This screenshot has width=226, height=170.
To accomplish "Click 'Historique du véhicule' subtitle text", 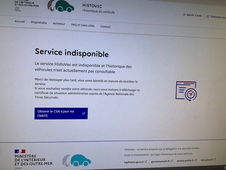I will (99, 11).
